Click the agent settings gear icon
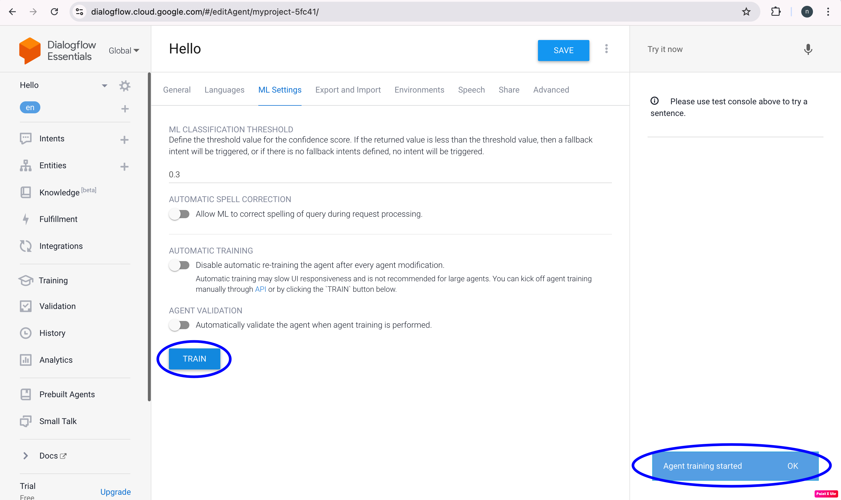The width and height of the screenshot is (841, 500). pyautogui.click(x=125, y=85)
